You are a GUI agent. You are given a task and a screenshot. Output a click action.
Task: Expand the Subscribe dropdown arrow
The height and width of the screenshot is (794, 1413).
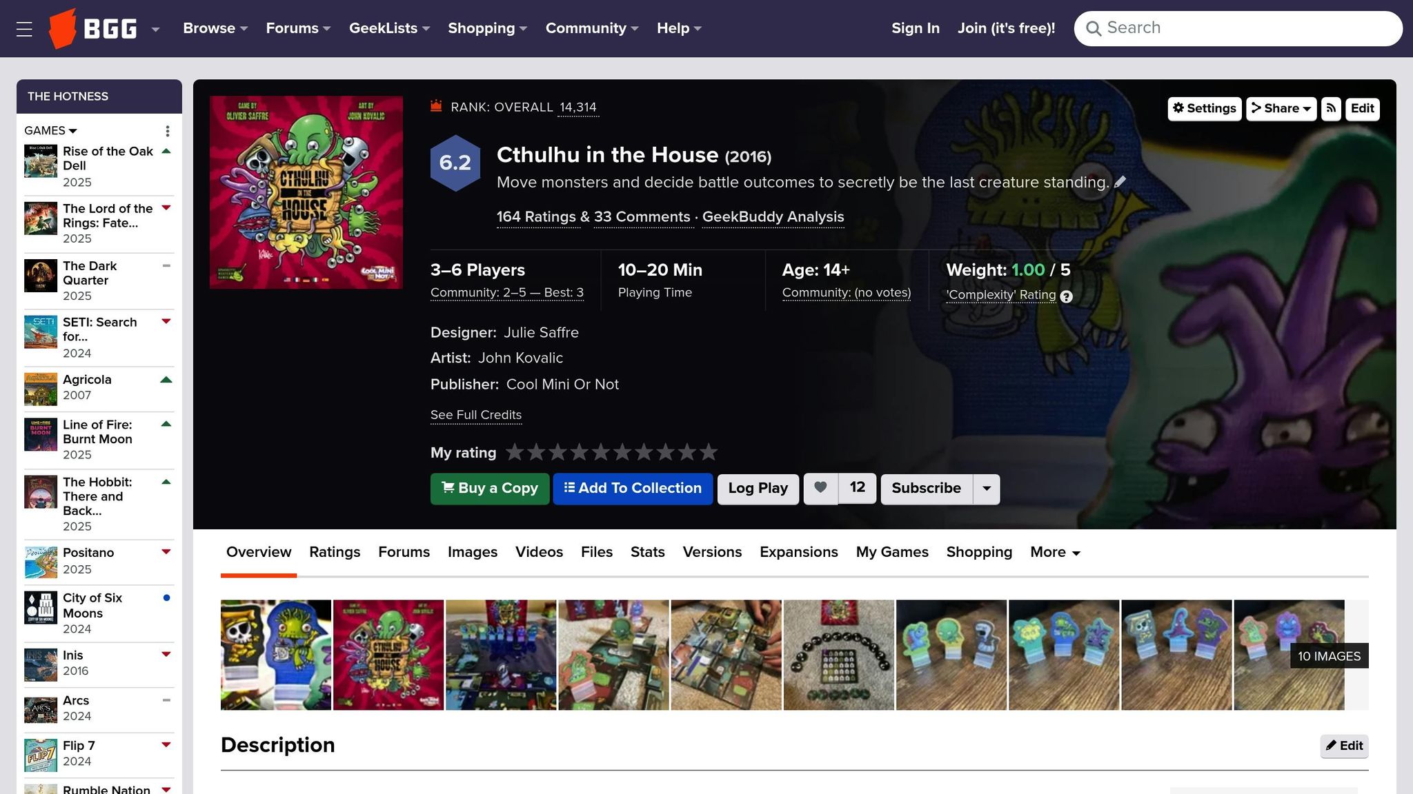987,489
